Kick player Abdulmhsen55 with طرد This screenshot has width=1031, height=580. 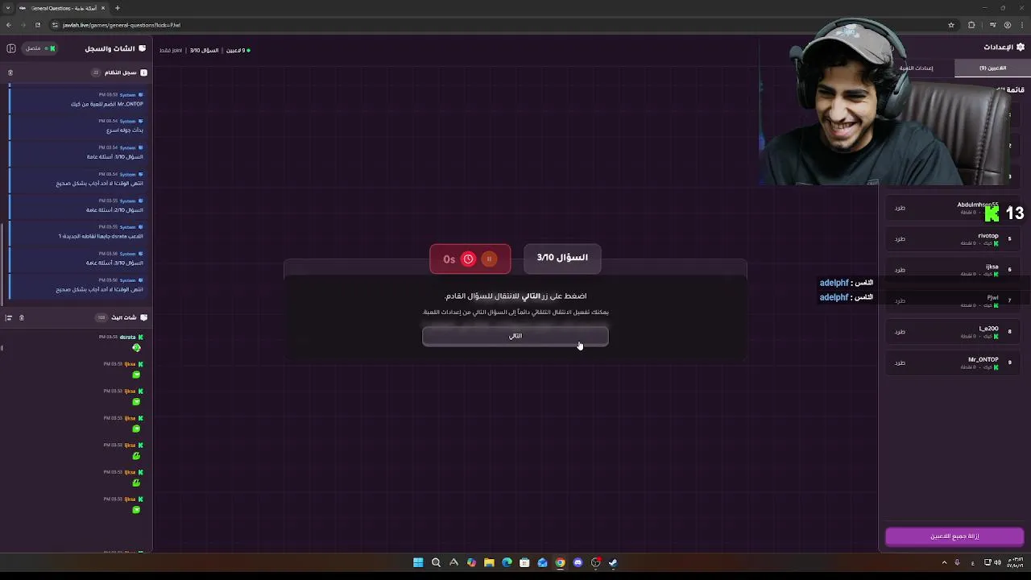900,208
